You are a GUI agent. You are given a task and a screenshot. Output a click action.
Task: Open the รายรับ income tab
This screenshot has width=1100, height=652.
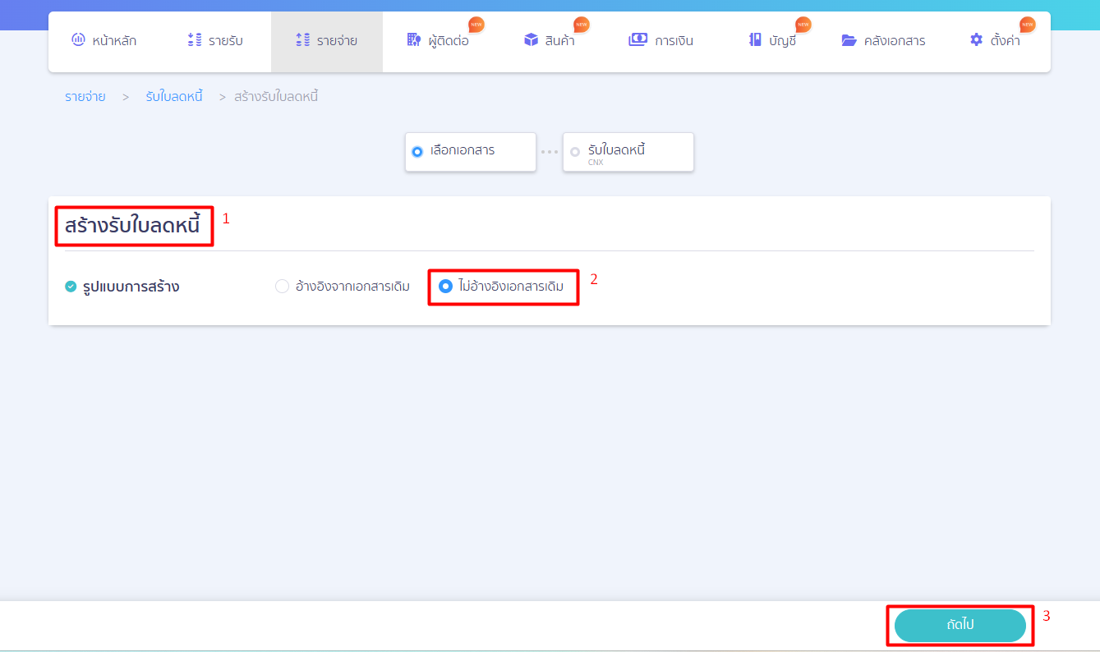(x=214, y=40)
